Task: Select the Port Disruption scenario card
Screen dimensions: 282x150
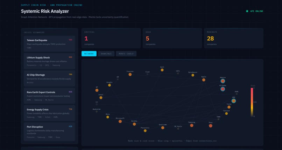Action: click(x=49, y=132)
